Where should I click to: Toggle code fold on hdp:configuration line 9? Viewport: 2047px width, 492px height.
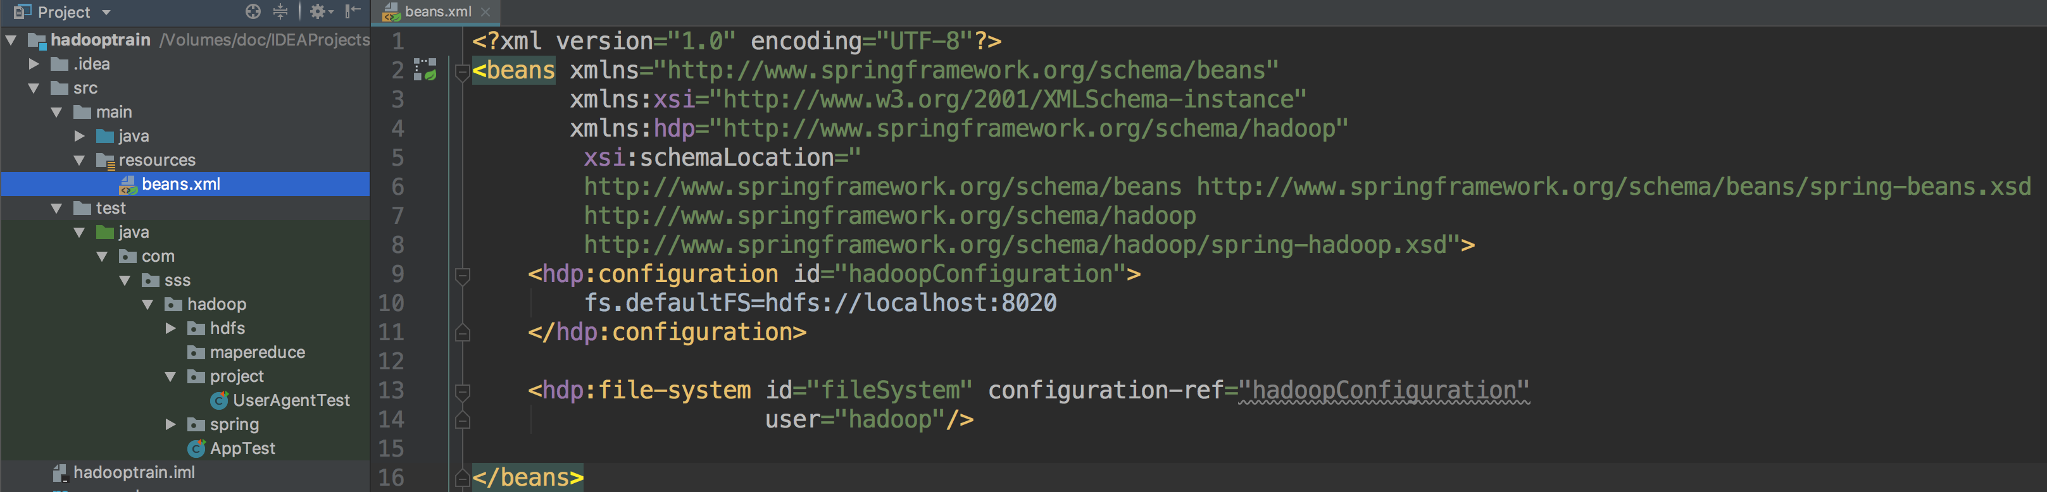[x=461, y=274]
